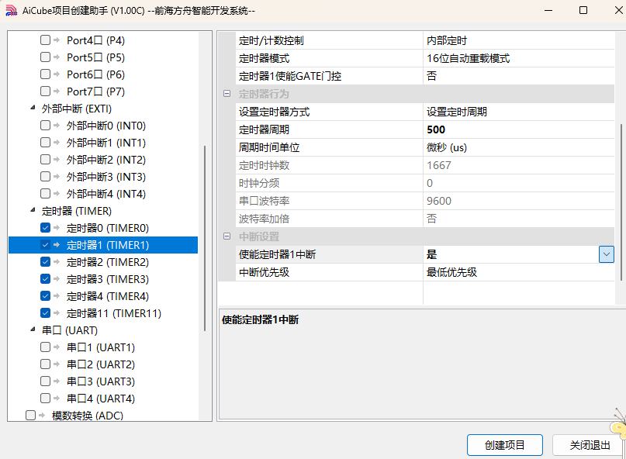The height and width of the screenshot is (459, 626).
Task: Click the property grid vertical scrollbar
Action: pyautogui.click(x=621, y=202)
